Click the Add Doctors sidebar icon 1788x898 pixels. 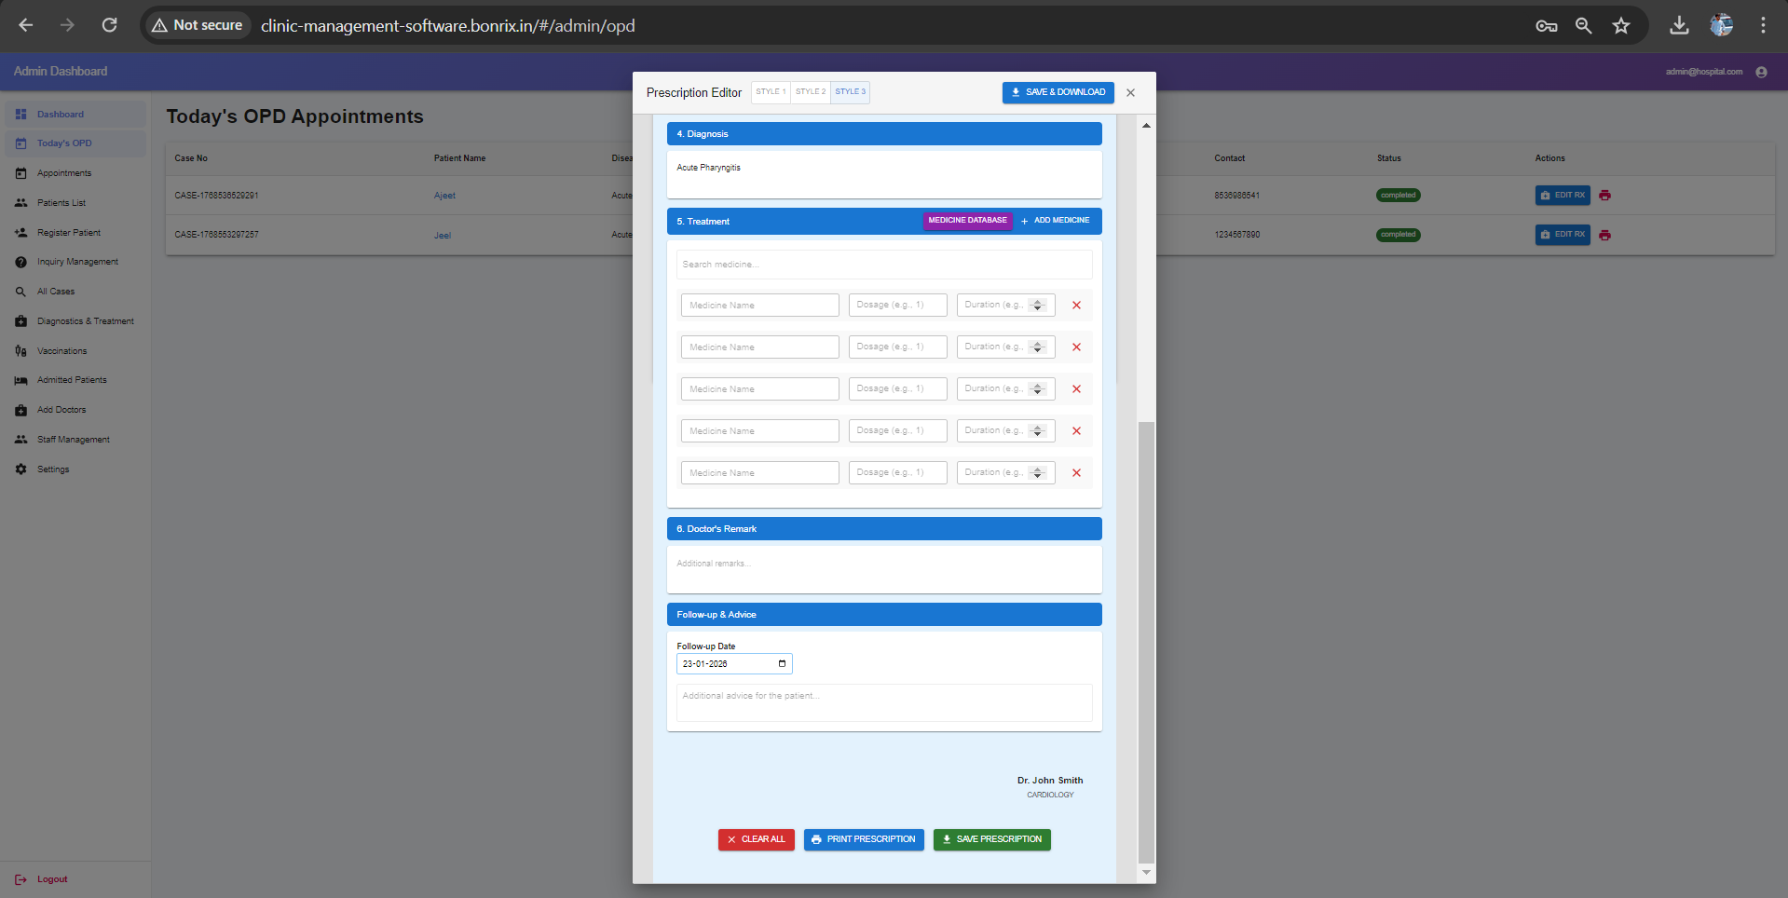[20, 410]
